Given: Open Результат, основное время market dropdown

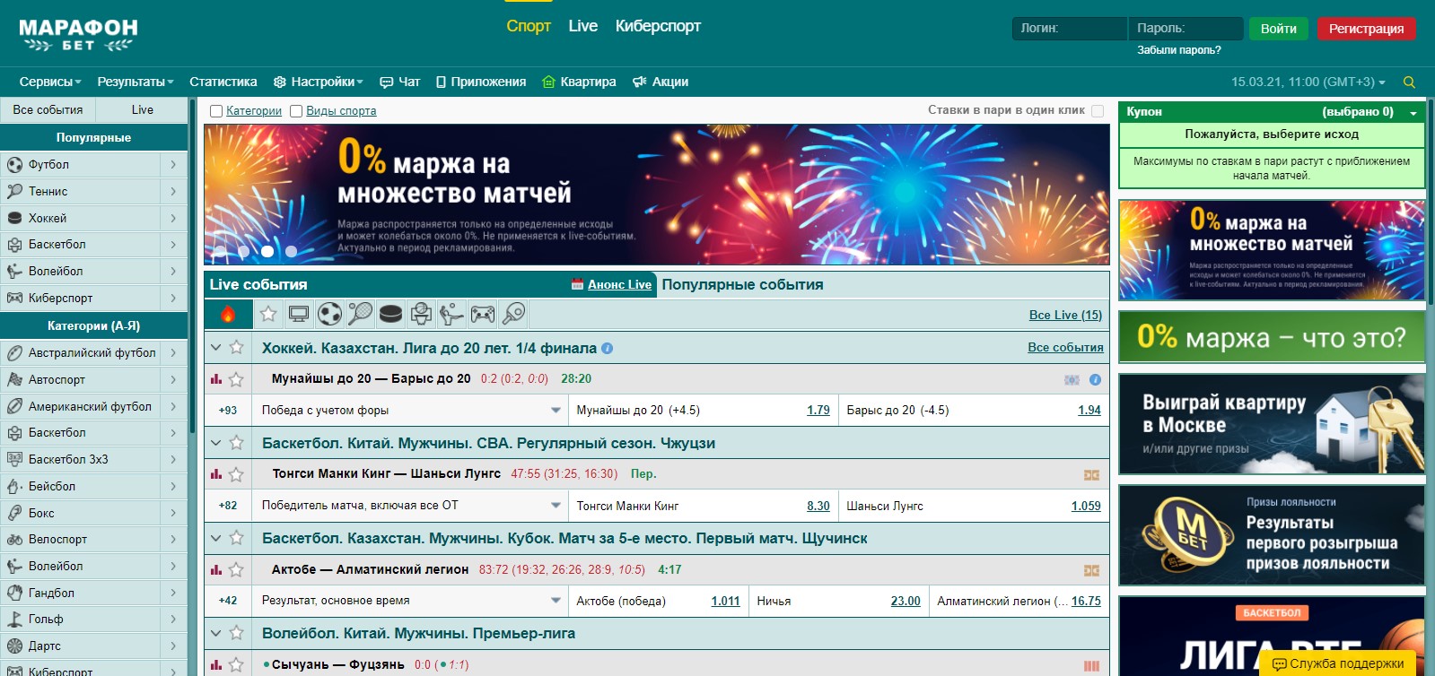Looking at the screenshot, I should (409, 601).
